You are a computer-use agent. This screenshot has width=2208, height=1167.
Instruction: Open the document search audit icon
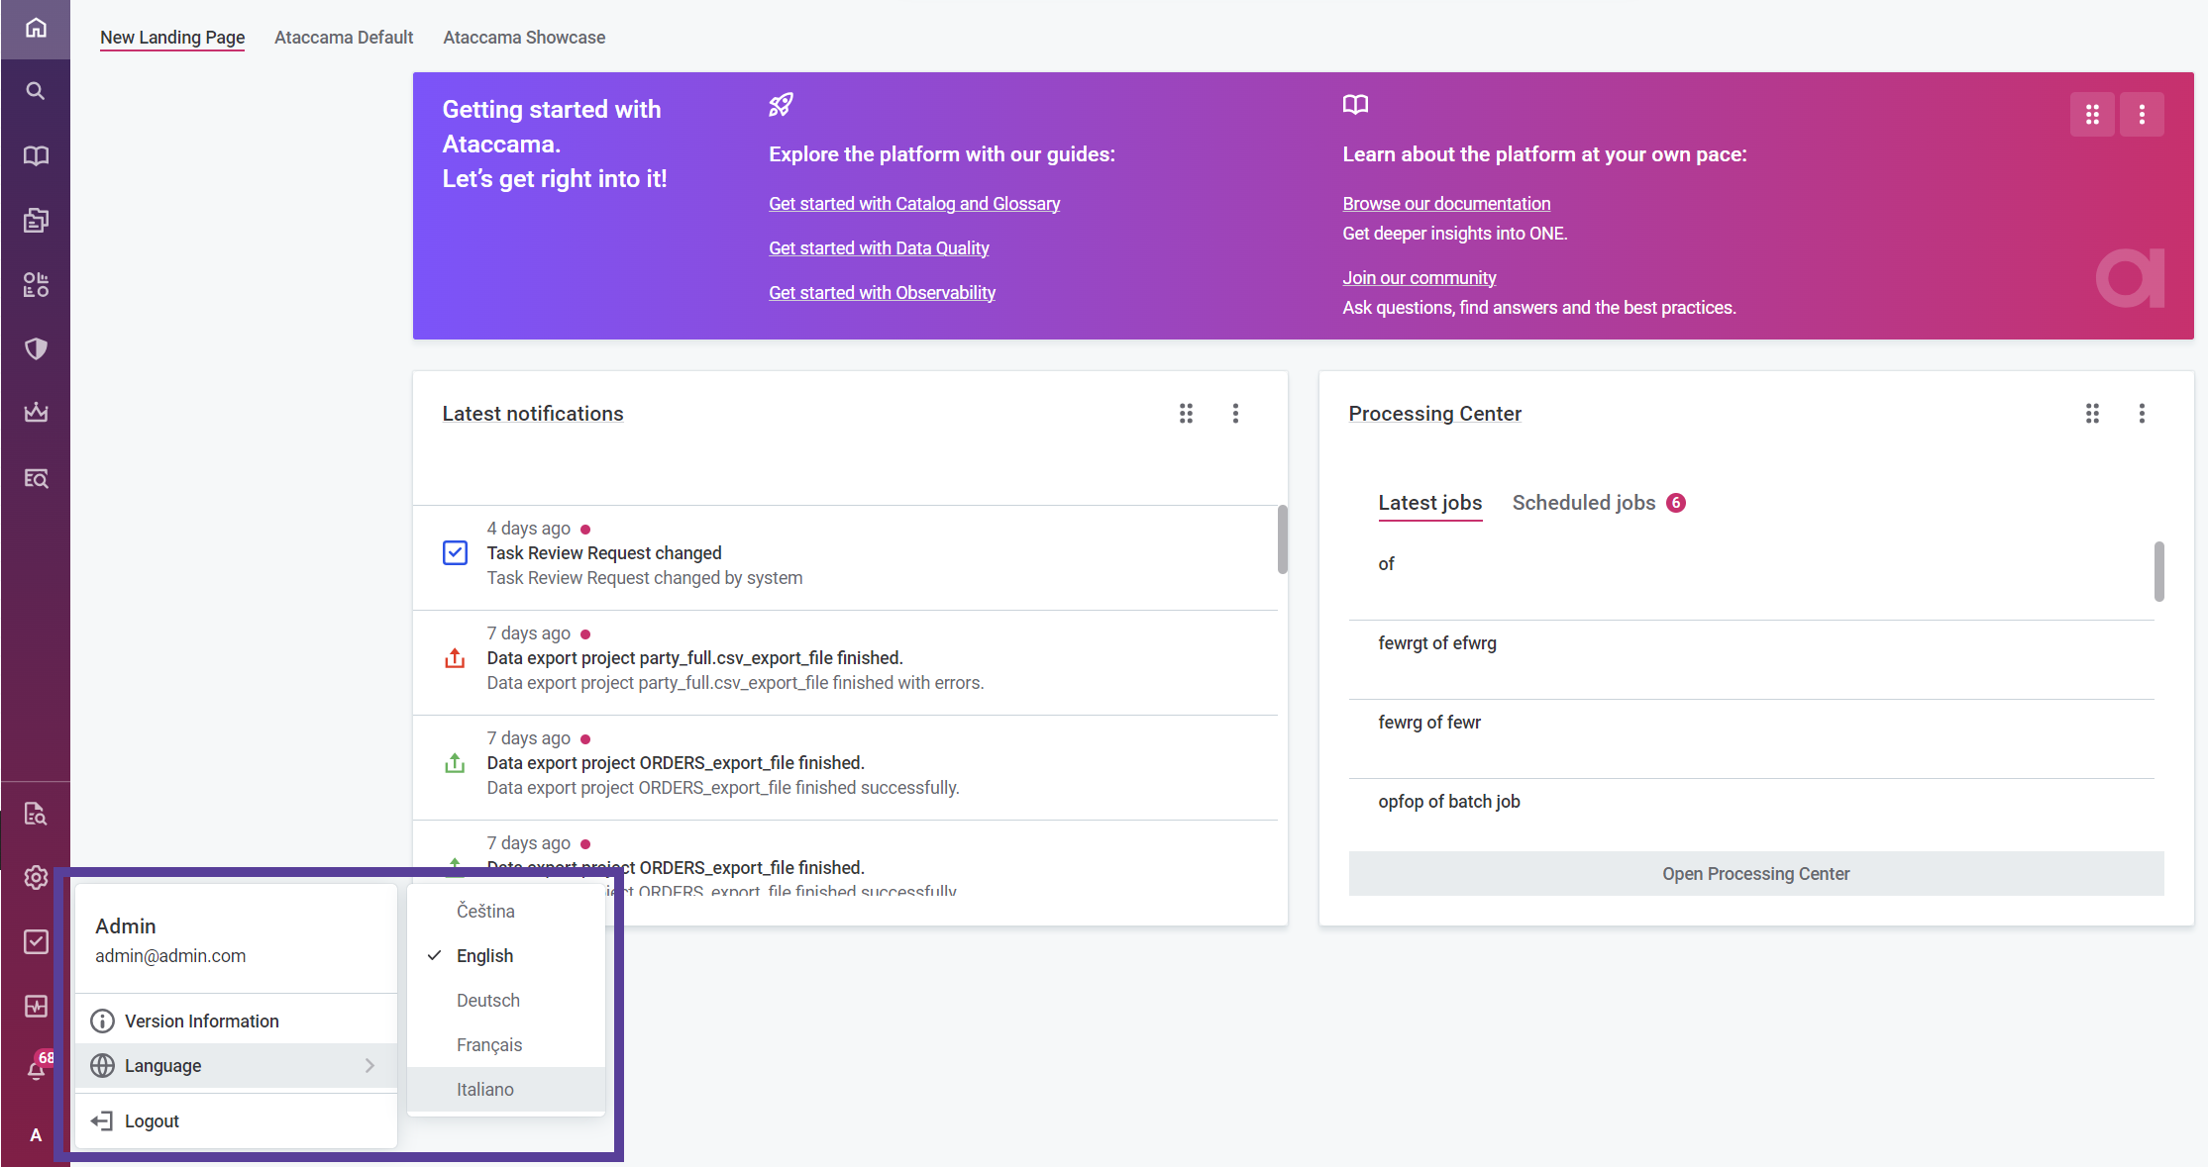tap(36, 814)
